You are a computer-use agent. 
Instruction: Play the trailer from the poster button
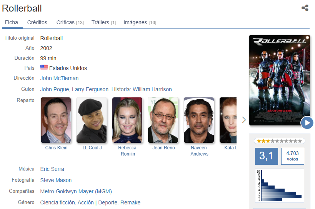(x=307, y=122)
